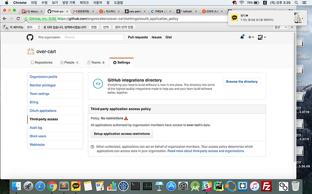The width and height of the screenshot is (312, 194).
Task: Click Browse the directory button
Action: pyautogui.click(x=242, y=82)
